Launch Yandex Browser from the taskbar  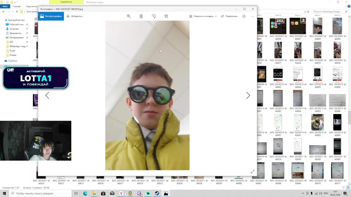pyautogui.click(x=121, y=193)
